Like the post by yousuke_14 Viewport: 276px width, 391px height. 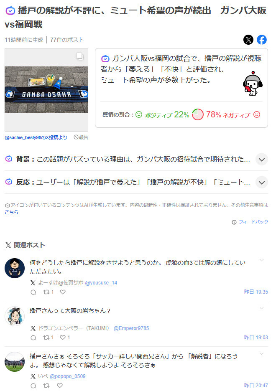click(x=63, y=292)
